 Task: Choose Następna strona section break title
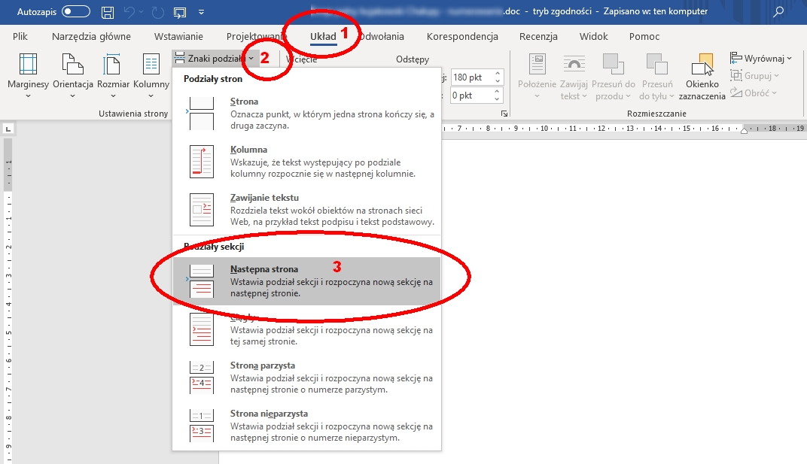point(264,269)
